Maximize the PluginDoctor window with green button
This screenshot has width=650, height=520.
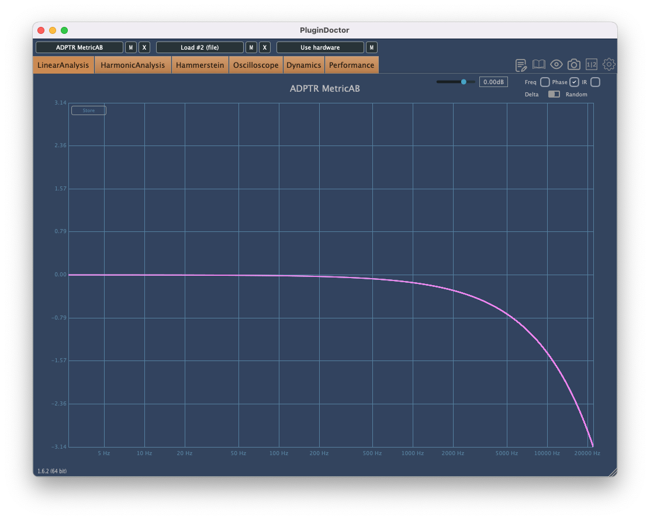click(64, 30)
